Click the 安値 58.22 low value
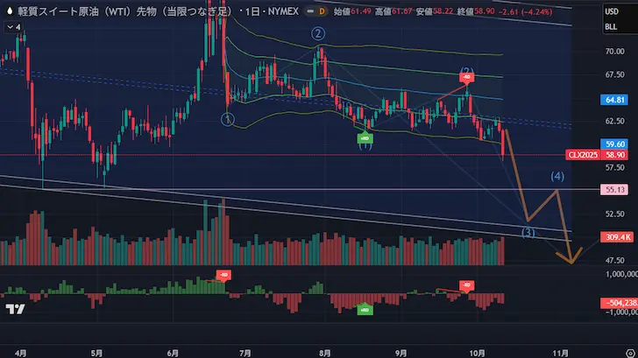This screenshot has width=638, height=358. [x=434, y=11]
